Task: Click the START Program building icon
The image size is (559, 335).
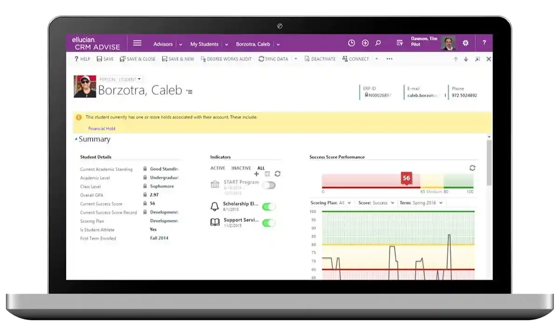Action: 215,184
